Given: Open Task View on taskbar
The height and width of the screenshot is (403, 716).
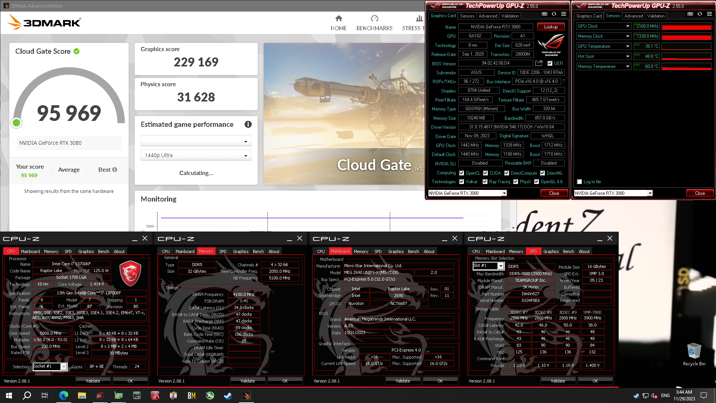Looking at the screenshot, I should (x=45, y=396).
